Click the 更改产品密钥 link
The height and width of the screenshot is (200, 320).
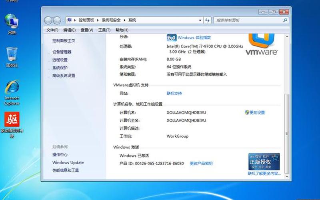click(x=201, y=164)
